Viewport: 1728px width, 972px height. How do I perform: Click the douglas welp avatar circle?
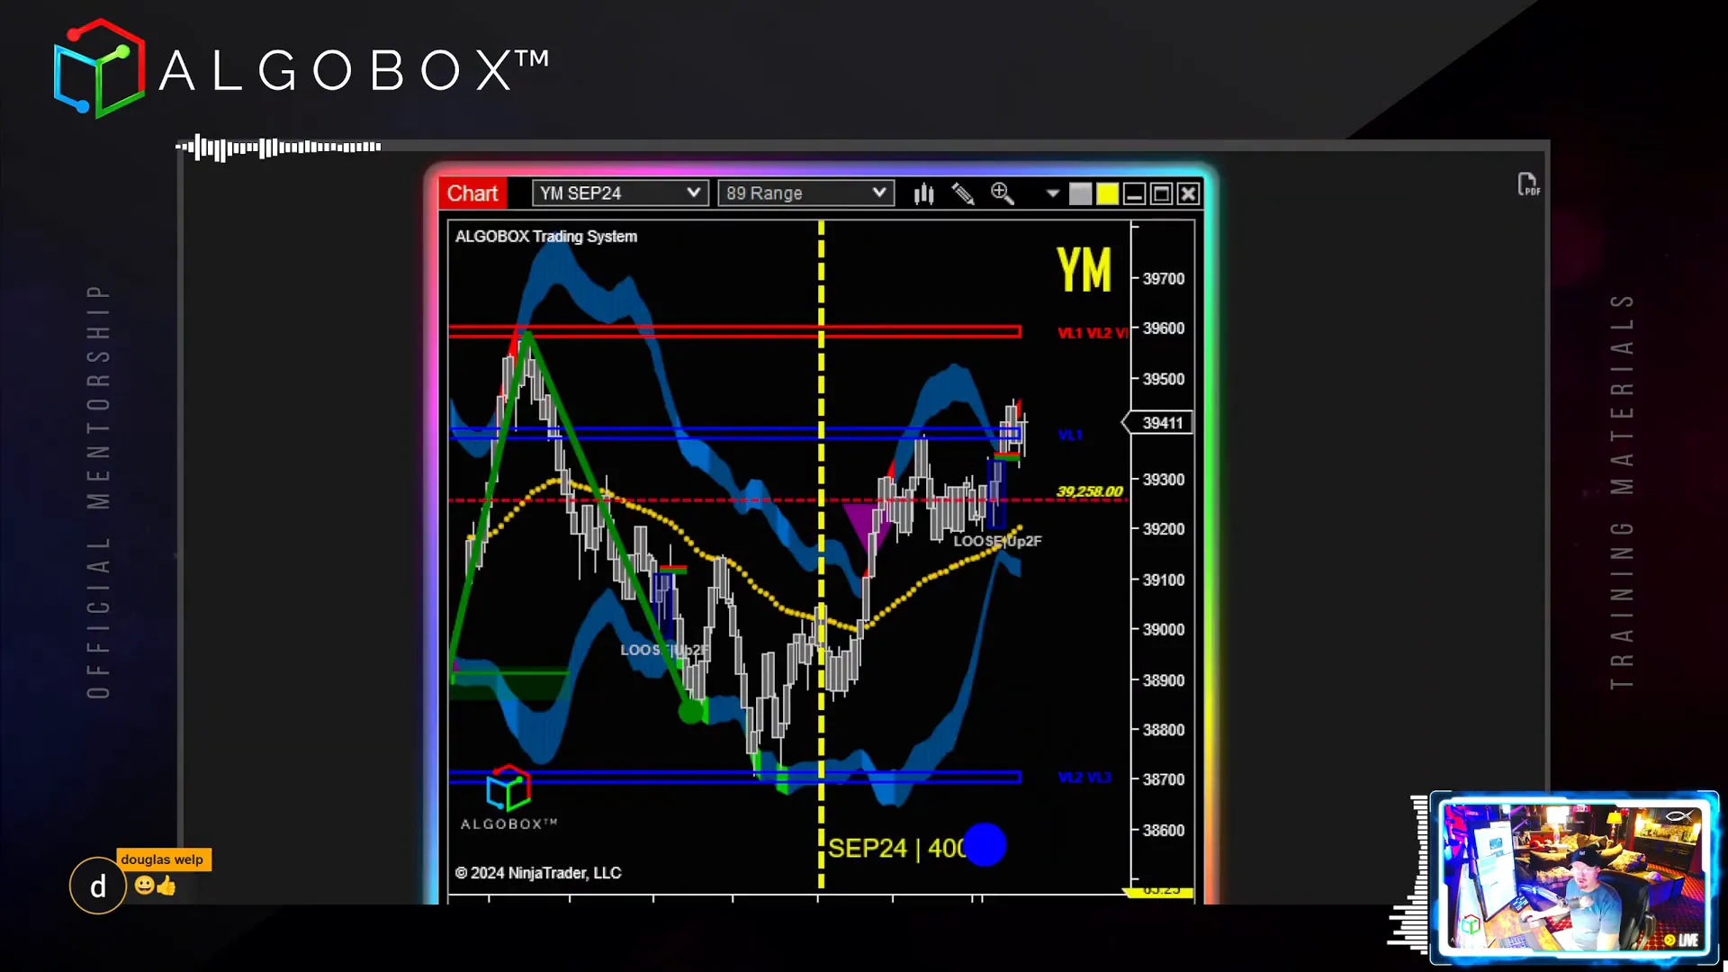pos(98,886)
